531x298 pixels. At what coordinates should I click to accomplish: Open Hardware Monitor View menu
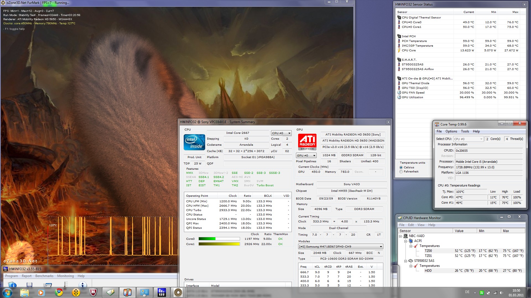point(421,225)
